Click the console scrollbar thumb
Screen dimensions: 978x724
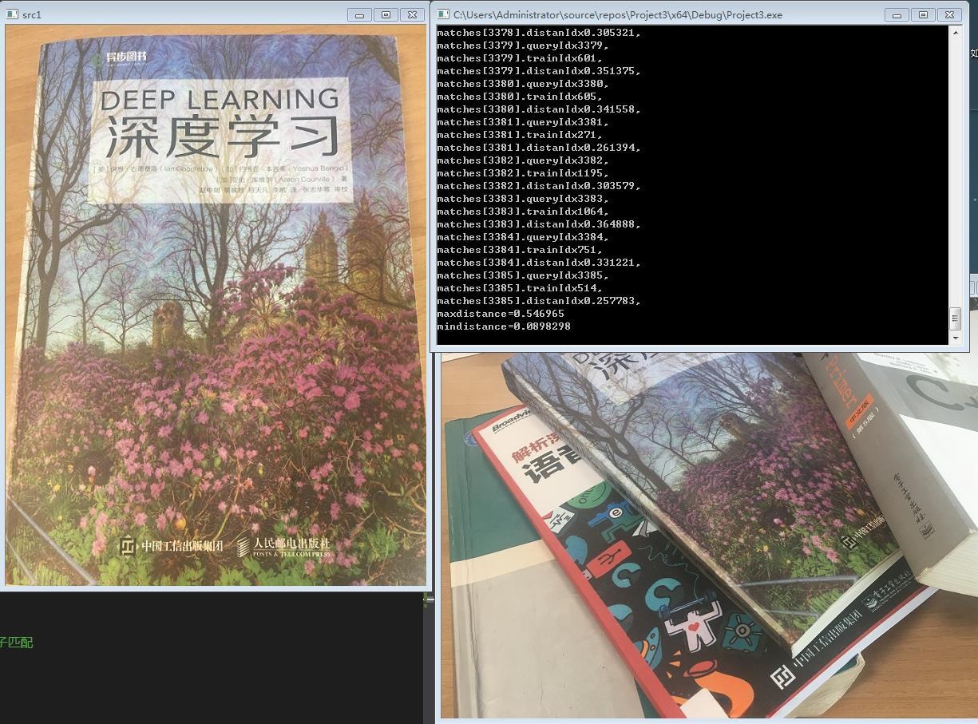tap(955, 318)
